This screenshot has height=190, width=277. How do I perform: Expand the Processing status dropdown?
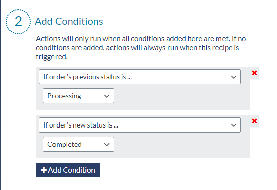78,96
